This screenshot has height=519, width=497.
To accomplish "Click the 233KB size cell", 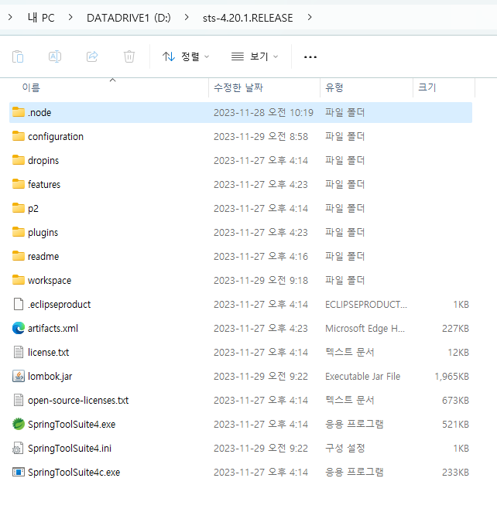I will tap(455, 473).
